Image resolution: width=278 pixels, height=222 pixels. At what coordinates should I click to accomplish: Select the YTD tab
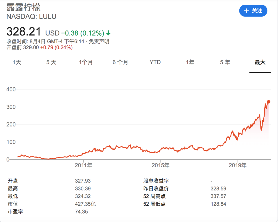(155, 62)
